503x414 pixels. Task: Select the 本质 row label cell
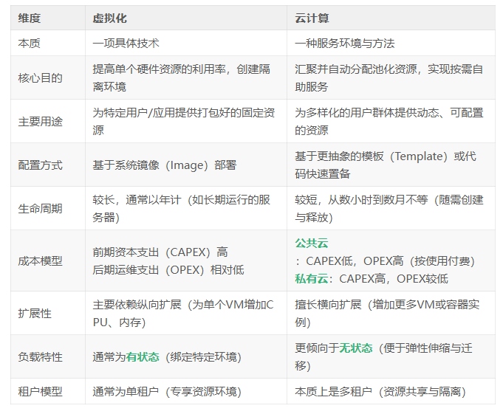click(29, 43)
